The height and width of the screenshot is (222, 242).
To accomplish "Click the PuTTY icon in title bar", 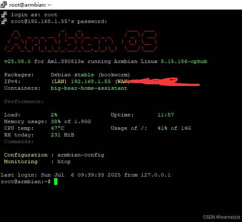I will [4, 5].
